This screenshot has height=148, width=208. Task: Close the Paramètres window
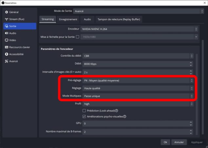[205, 3]
